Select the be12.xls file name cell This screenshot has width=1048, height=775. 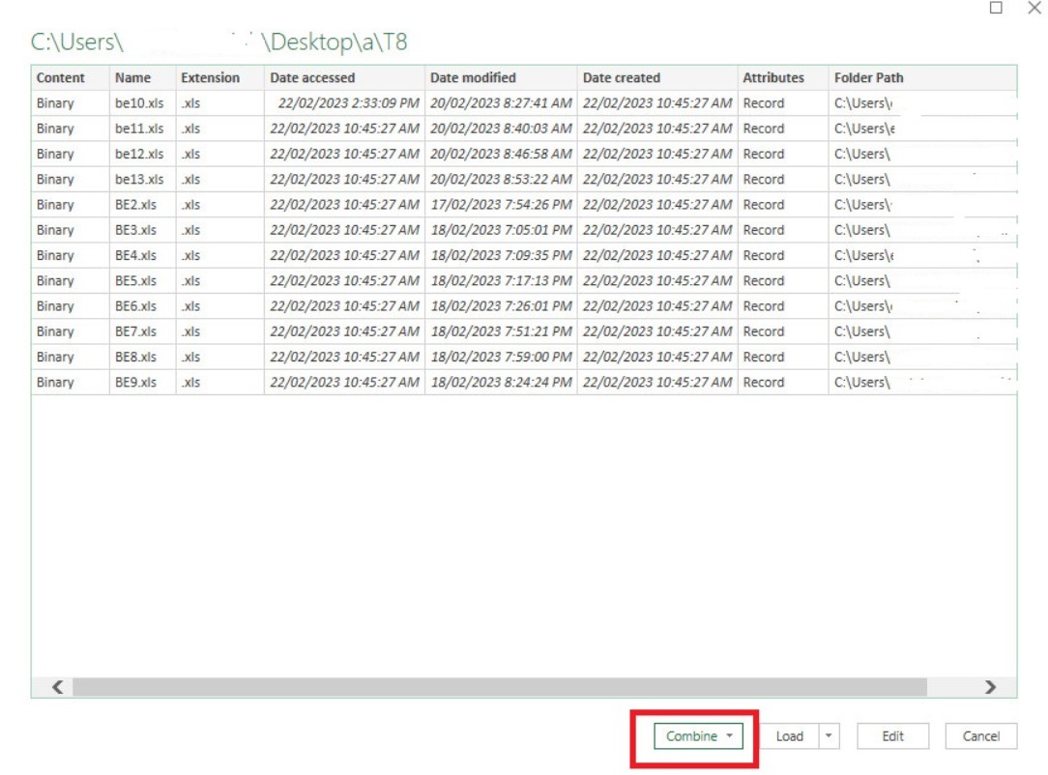tap(142, 154)
